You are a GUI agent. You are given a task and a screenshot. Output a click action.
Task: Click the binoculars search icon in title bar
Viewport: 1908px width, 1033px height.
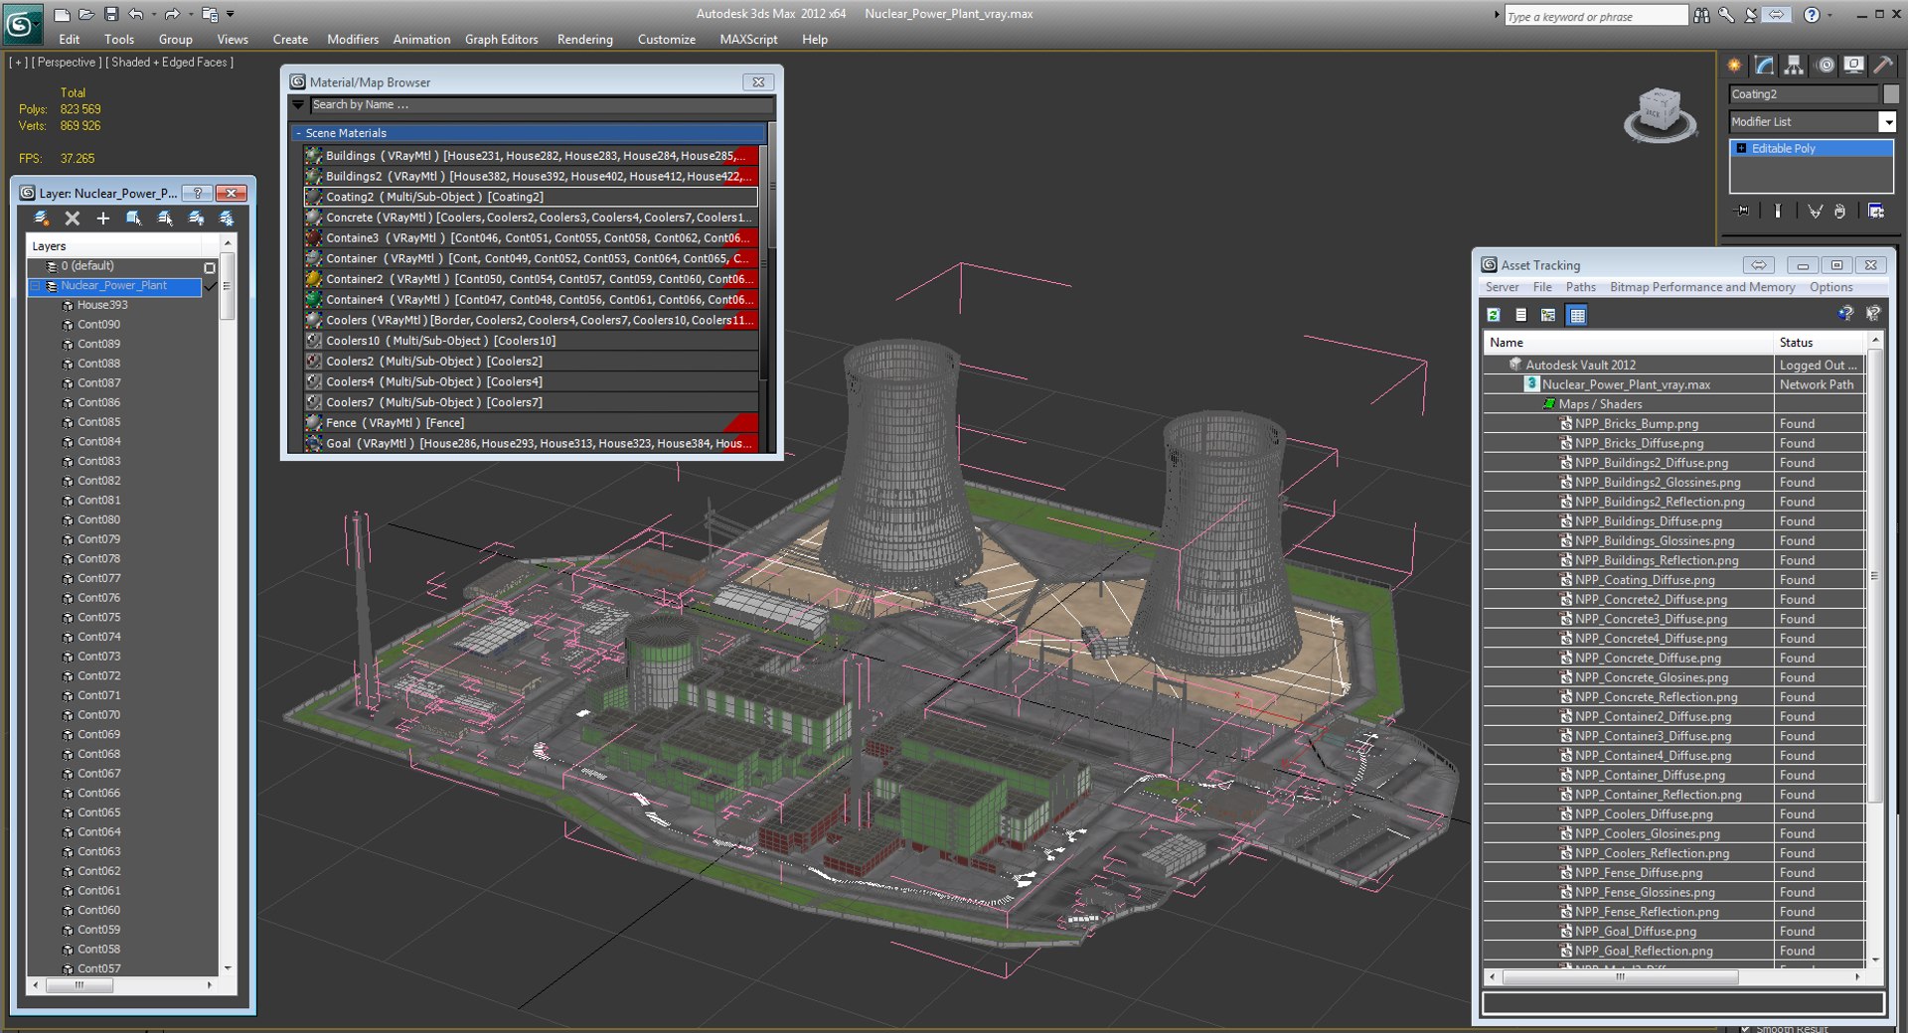(1702, 15)
